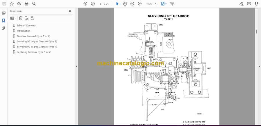Collapse the left navigation pane arrow
261x126 pixels.
point(76,66)
